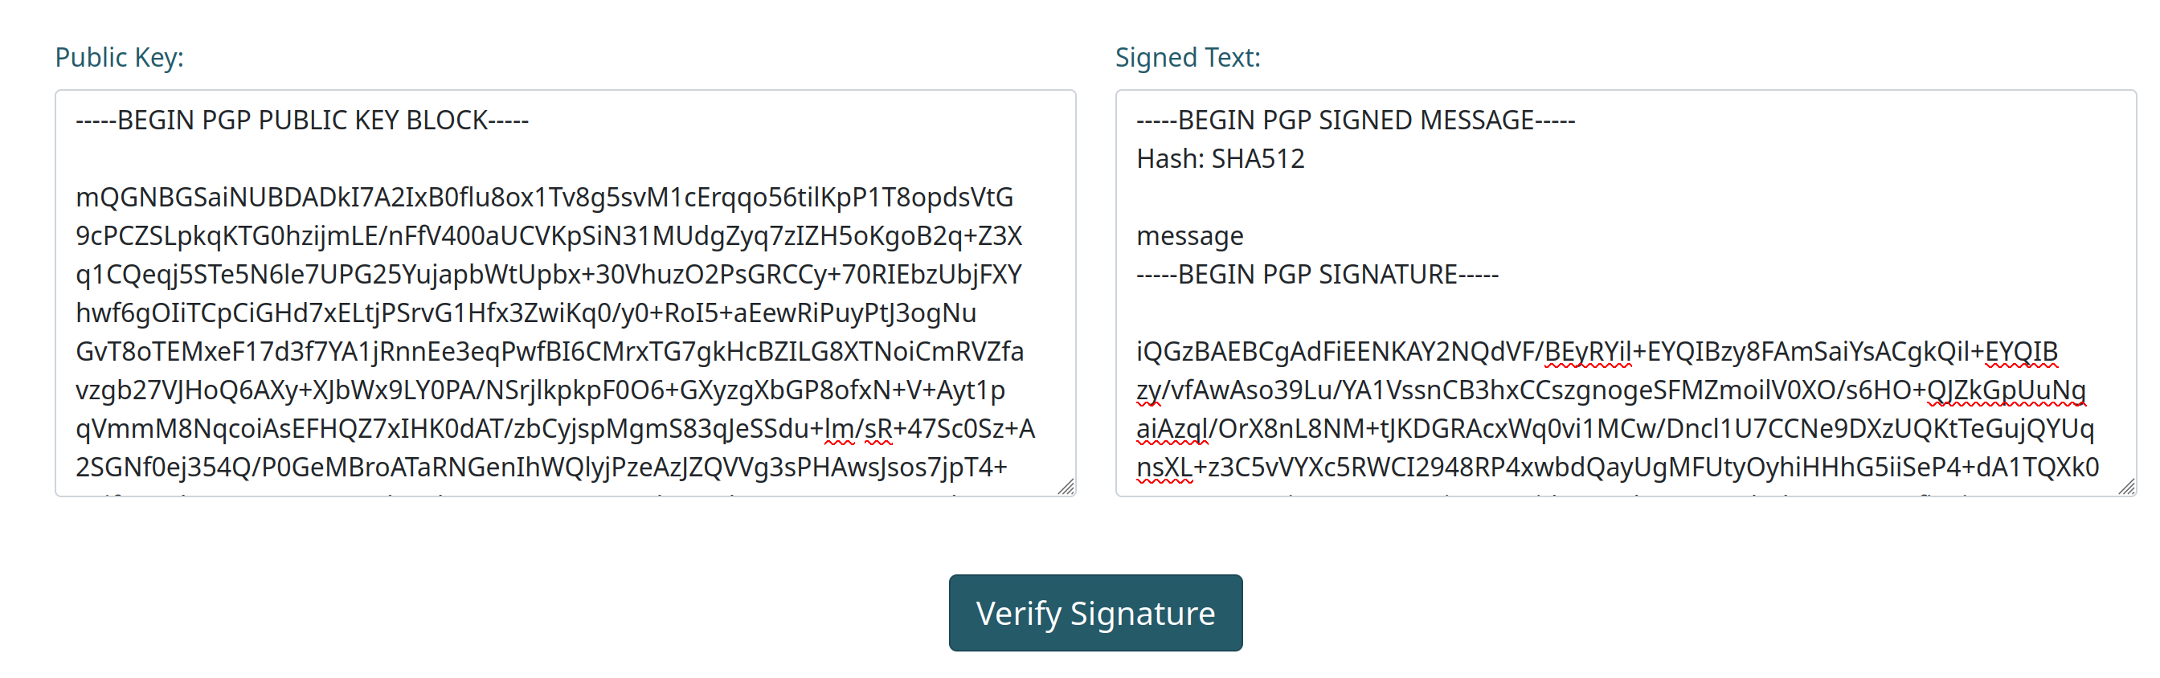Click the Signed Text textarea resize handle

point(2125,487)
